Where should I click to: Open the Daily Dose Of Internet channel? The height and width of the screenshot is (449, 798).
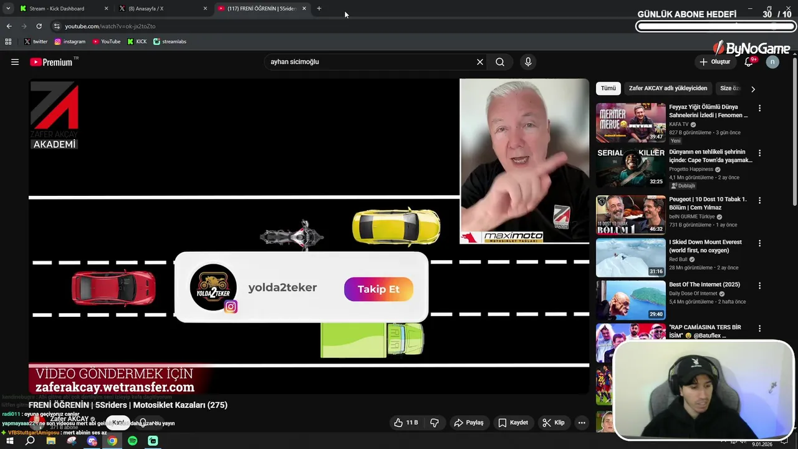point(693,294)
